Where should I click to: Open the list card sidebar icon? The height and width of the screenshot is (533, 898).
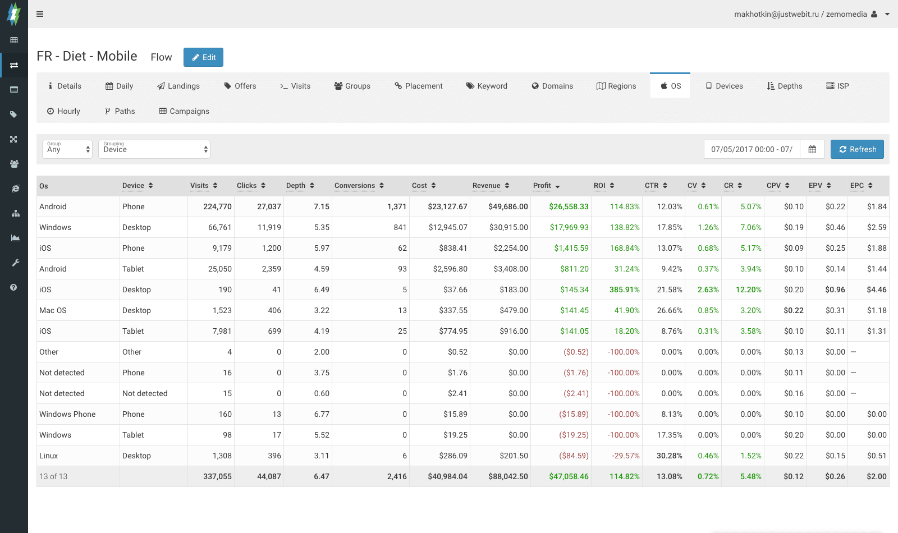click(14, 90)
